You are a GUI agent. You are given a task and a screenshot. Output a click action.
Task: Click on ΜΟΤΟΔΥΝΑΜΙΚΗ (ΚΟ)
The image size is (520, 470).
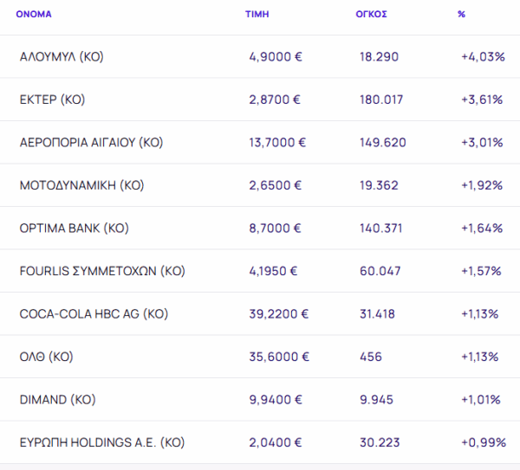pyautogui.click(x=81, y=185)
